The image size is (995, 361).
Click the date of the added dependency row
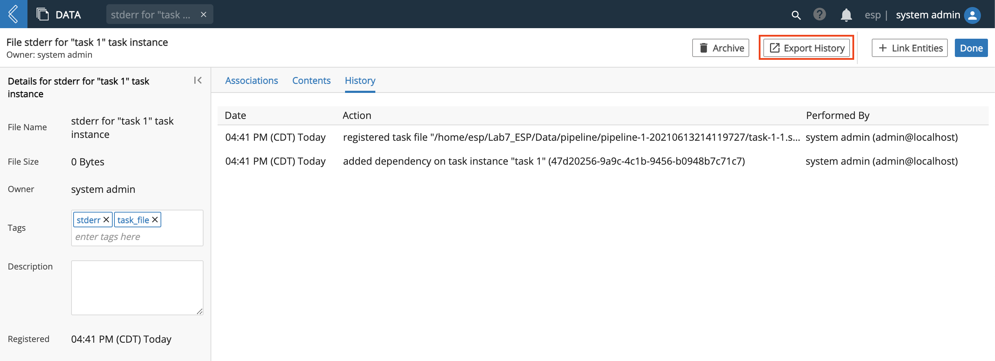point(275,161)
